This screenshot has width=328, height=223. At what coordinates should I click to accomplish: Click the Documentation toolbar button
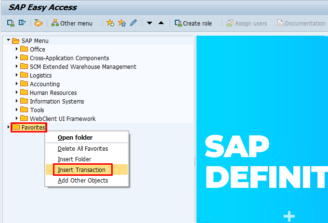point(301,23)
